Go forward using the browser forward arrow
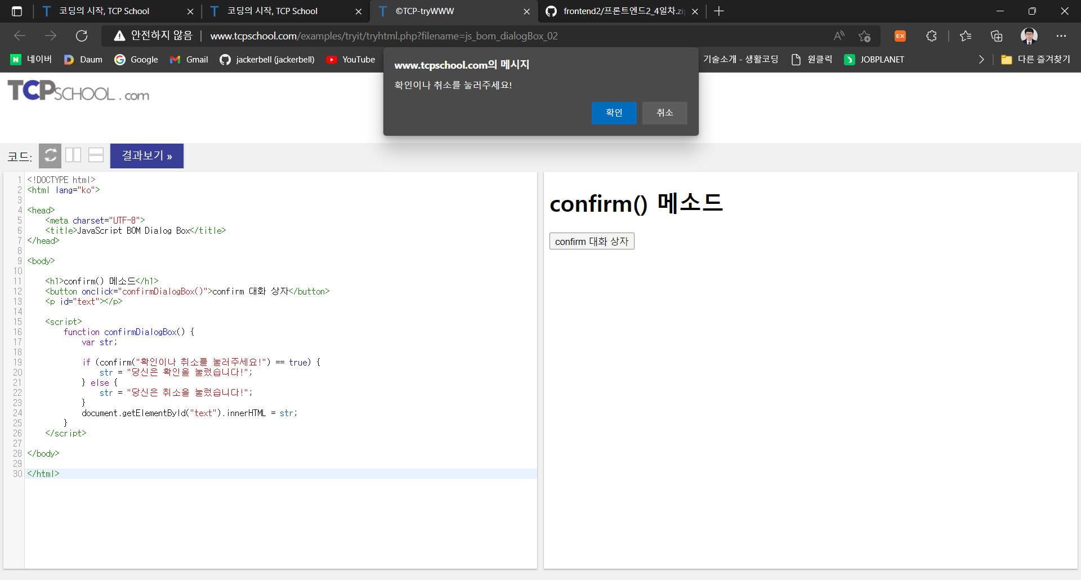Viewport: 1081px width, 580px height. click(51, 35)
